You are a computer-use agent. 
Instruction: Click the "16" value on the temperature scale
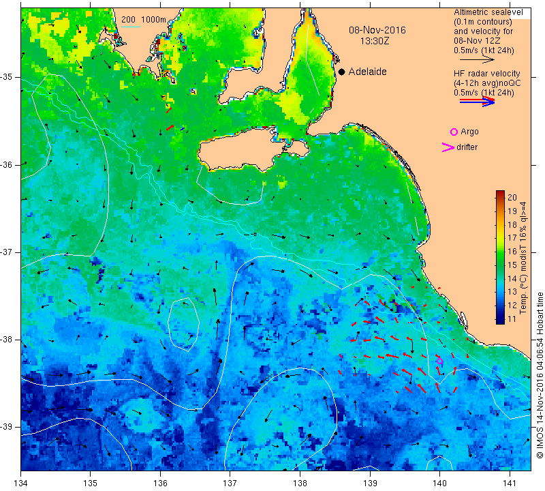[512, 252]
